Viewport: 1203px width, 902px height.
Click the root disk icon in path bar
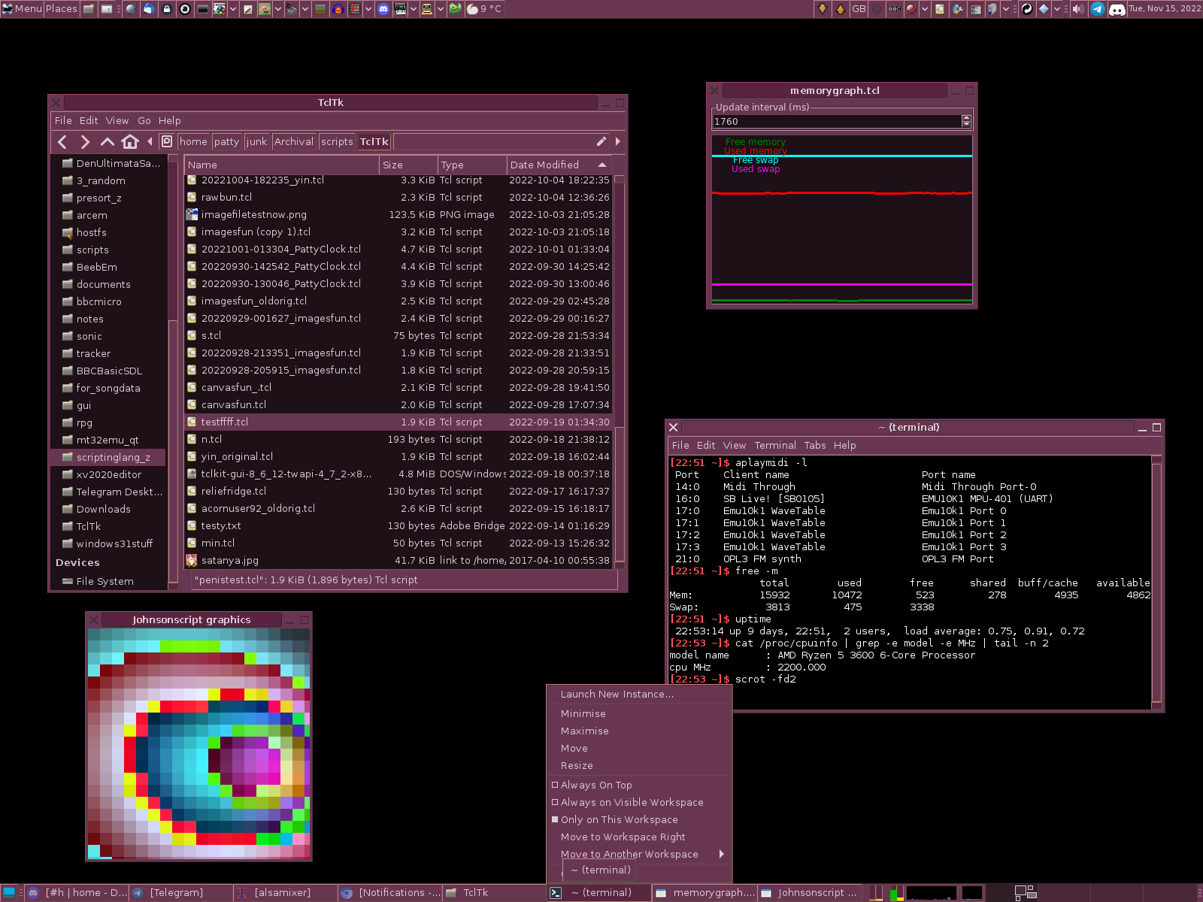point(167,141)
